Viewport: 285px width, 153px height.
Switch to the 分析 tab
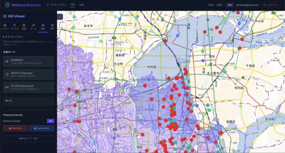[82, 5]
